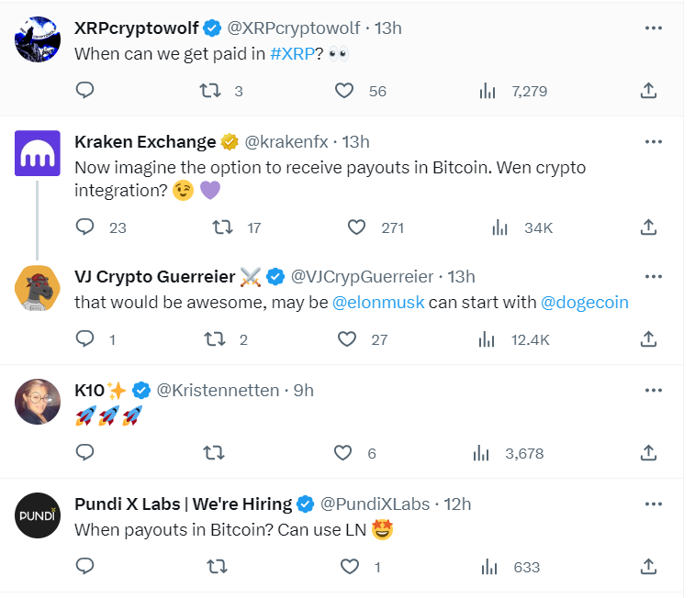Open more options on Pundi X Labs tweet
This screenshot has height=598, width=695.
click(654, 504)
